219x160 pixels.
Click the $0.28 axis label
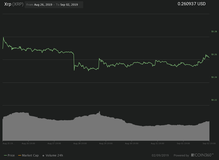point(214,32)
